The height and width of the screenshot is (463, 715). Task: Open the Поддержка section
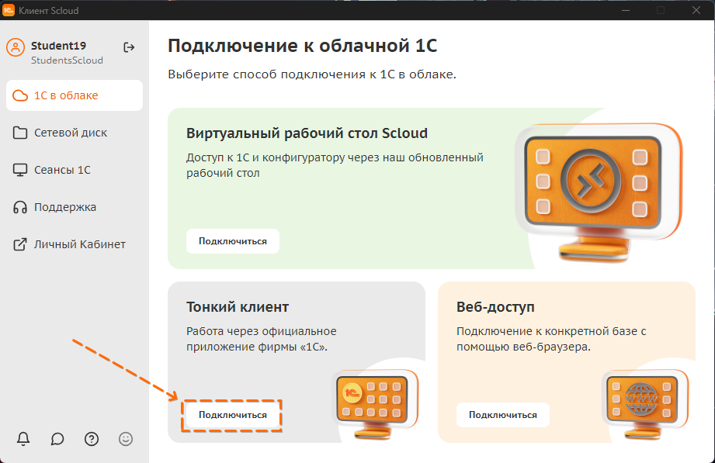pos(75,207)
